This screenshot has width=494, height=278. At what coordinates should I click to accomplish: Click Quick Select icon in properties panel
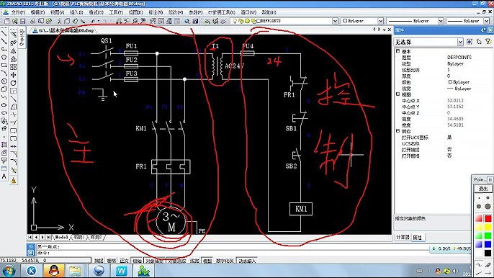tap(470, 42)
